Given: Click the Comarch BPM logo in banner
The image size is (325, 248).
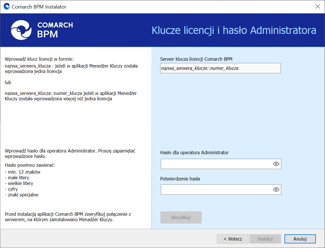Looking at the screenshot, I should tap(42, 30).
